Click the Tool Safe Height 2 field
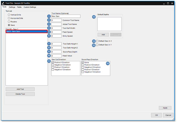The image size is (177, 123). click(56, 48)
